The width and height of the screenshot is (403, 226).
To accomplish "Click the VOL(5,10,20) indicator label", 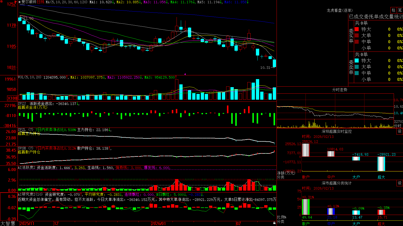I will coord(29,77).
